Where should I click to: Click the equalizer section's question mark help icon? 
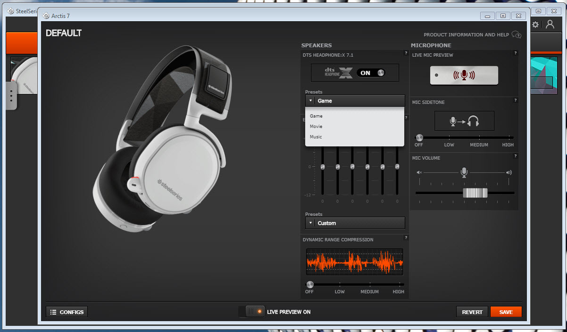pyautogui.click(x=406, y=118)
